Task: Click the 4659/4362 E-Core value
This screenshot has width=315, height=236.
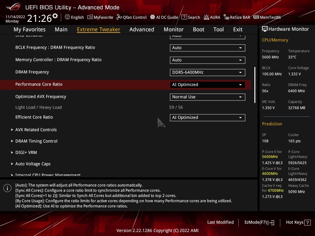Action: click(297, 179)
